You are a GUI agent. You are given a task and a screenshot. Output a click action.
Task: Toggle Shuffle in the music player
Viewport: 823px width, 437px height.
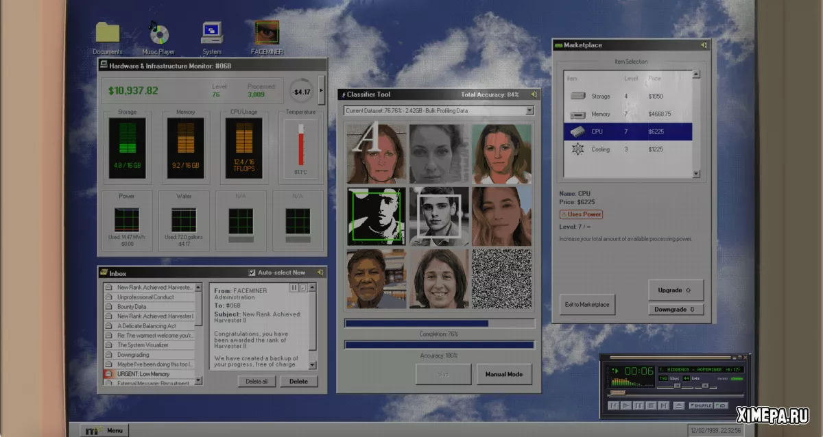[700, 405]
